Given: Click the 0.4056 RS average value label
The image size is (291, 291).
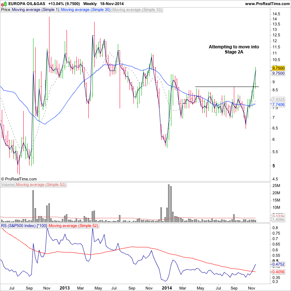Looking at the screenshot, I should 278,272.
